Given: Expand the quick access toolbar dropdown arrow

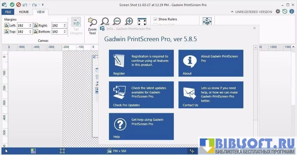Looking at the screenshot, I should (43, 5).
